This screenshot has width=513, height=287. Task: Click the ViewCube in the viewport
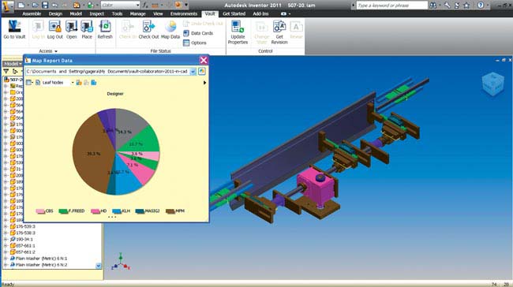point(493,84)
